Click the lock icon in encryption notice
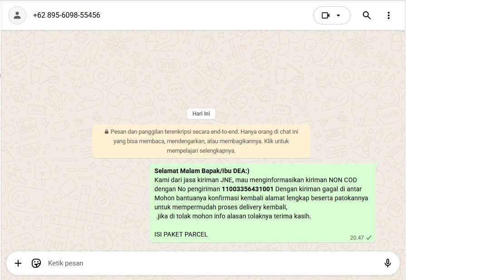Image resolution: width=493 pixels, height=280 pixels. click(x=107, y=132)
